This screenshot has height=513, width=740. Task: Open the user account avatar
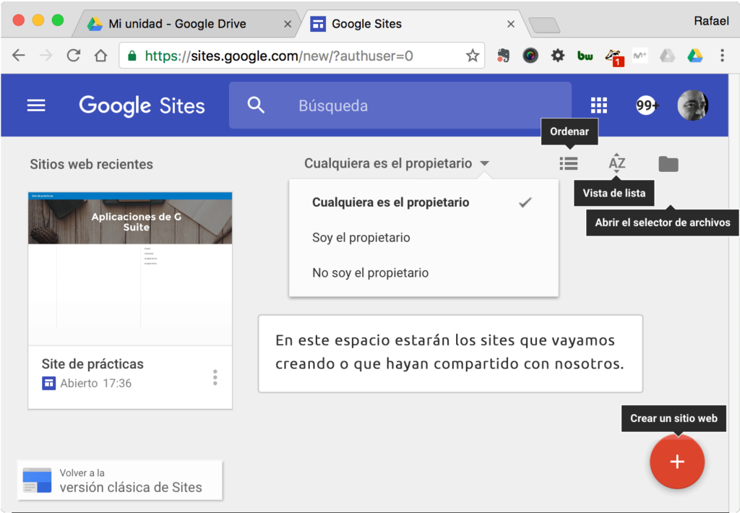point(692,105)
